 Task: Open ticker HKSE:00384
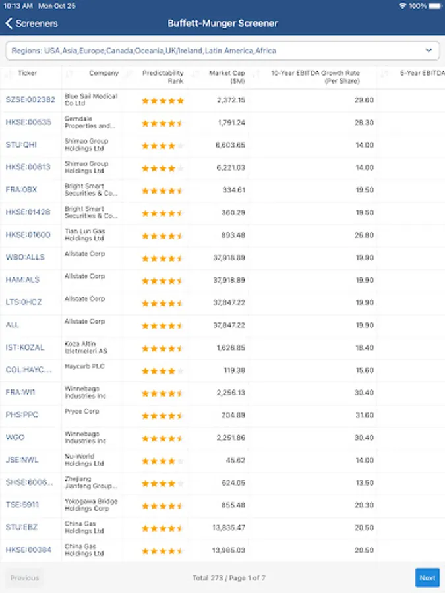28,550
